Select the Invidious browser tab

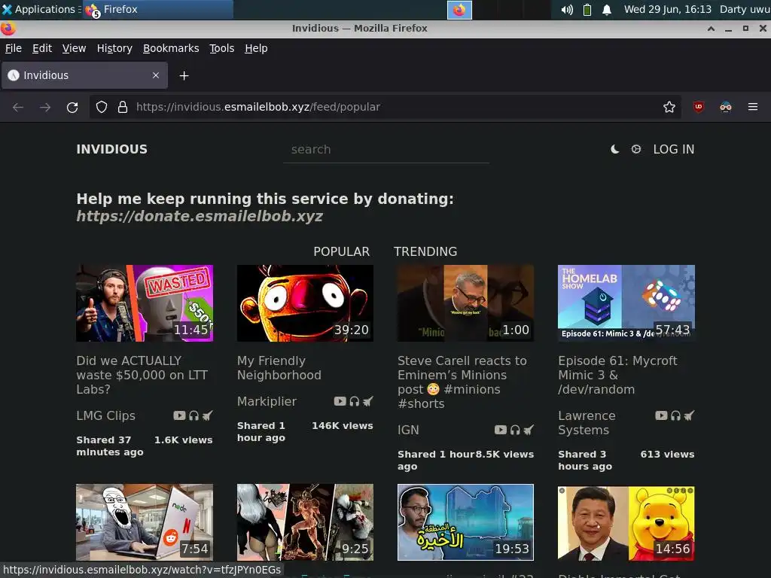84,75
